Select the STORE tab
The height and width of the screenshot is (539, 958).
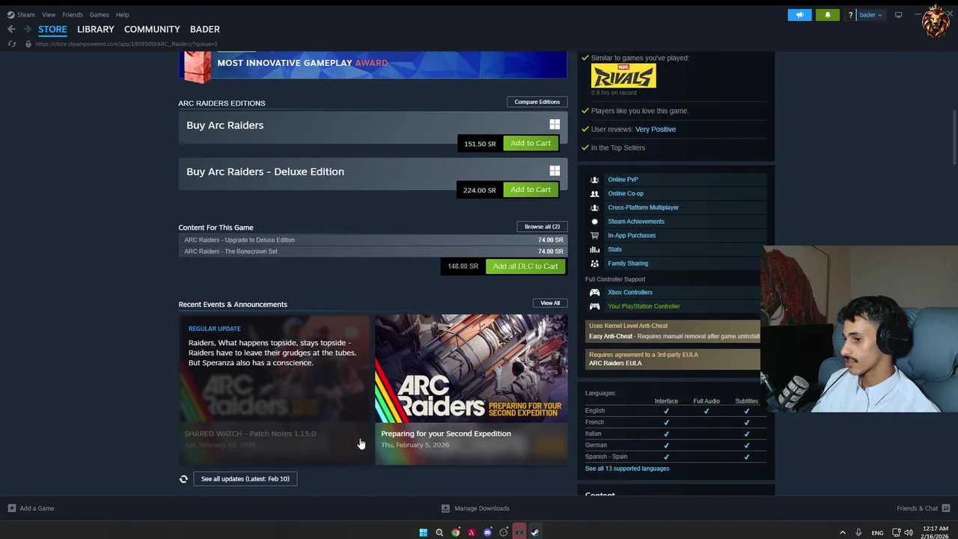pos(52,29)
